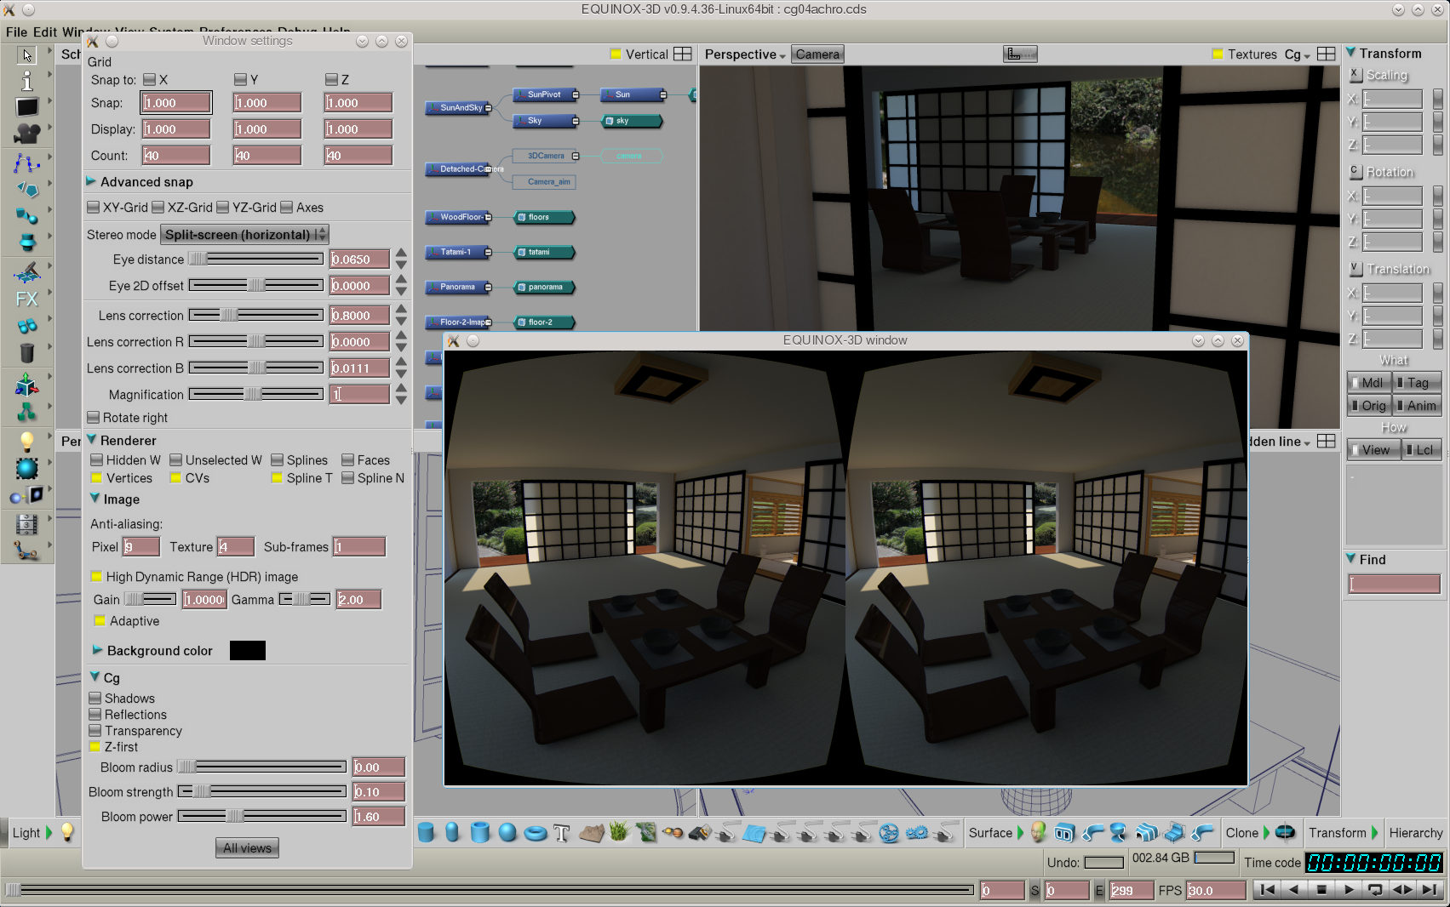Open the Stereo mode dropdown
This screenshot has height=907, width=1450.
pos(244,235)
